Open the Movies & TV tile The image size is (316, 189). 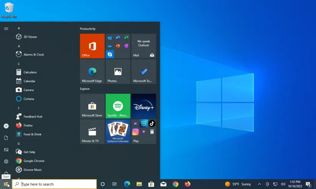[92, 132]
